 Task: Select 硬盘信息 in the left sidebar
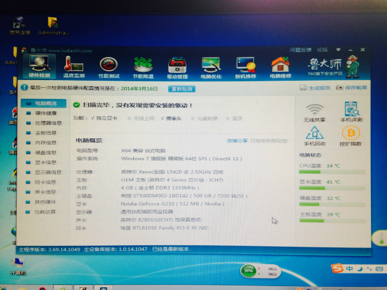tap(46, 152)
